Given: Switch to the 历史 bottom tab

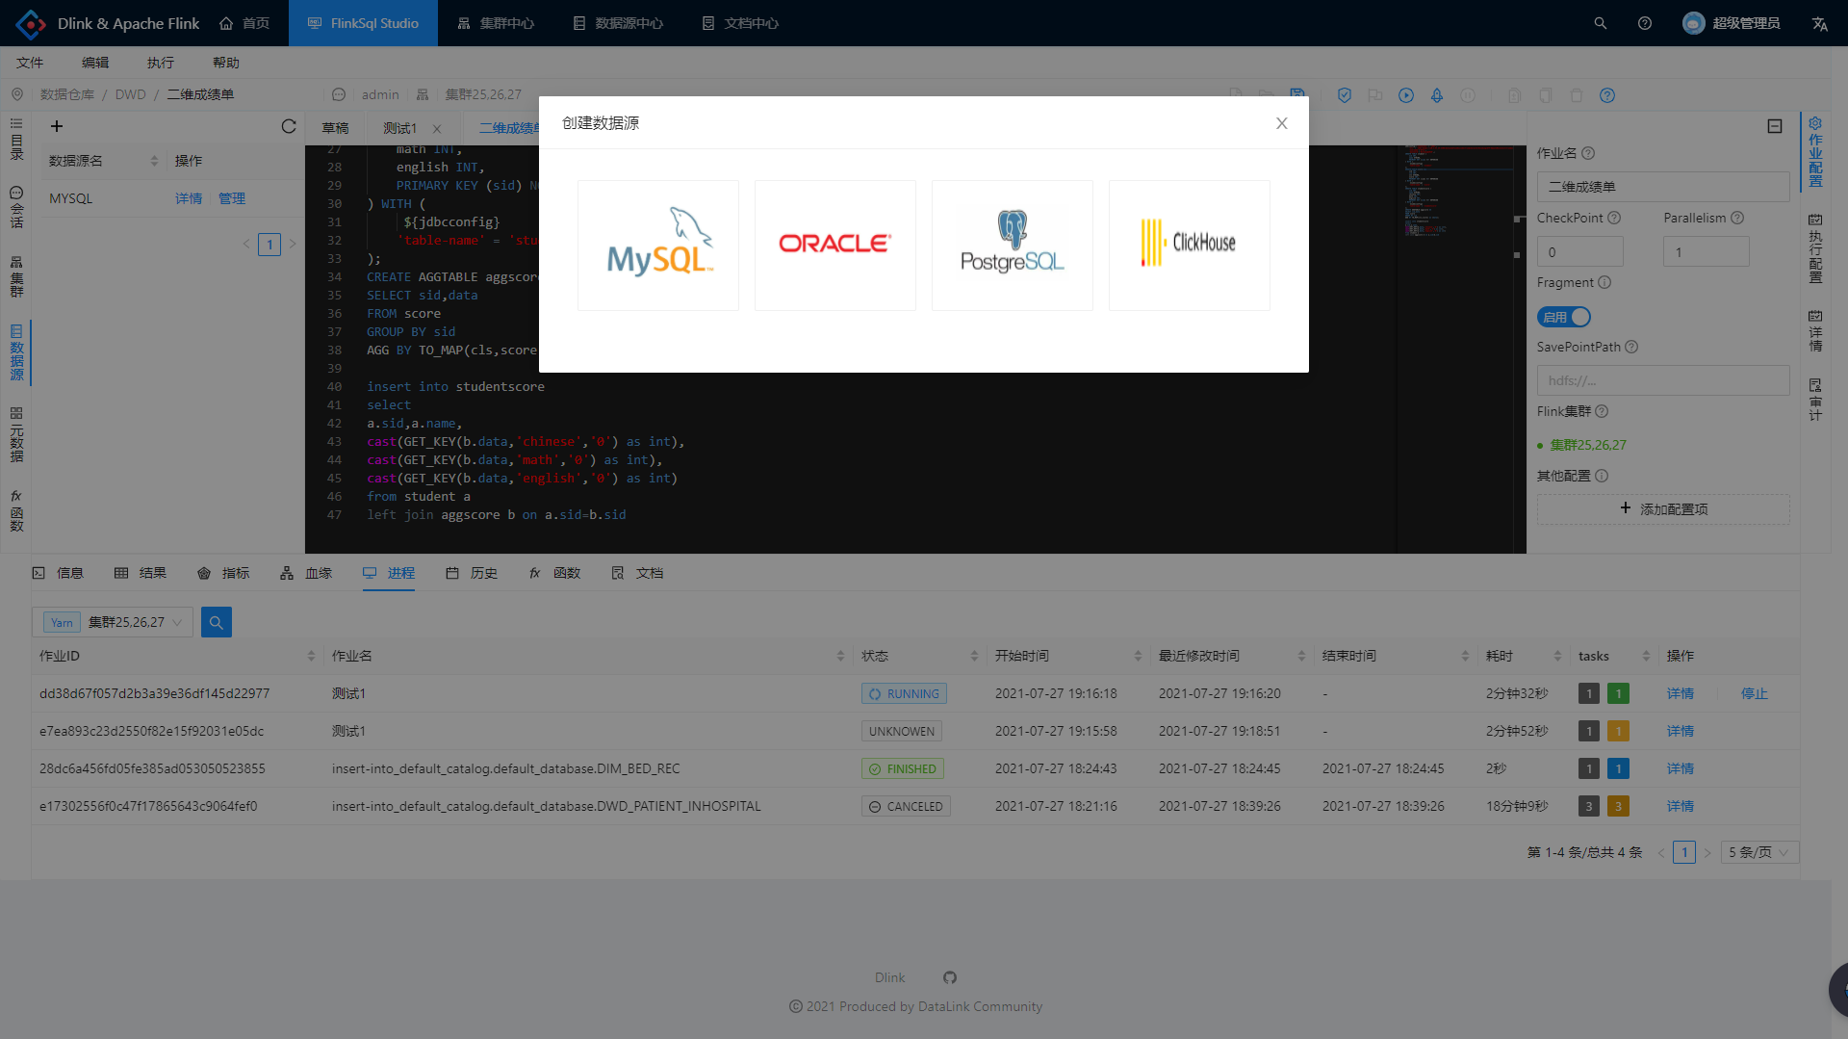Looking at the screenshot, I should click(x=472, y=573).
